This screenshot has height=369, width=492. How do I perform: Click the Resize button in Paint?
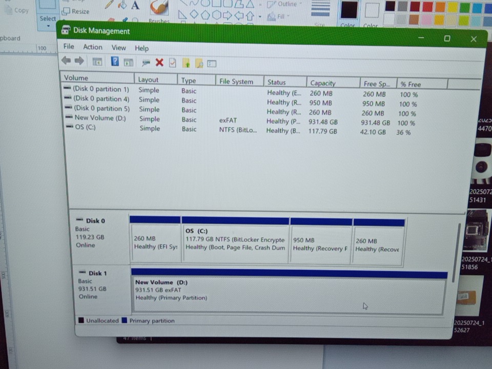point(76,11)
